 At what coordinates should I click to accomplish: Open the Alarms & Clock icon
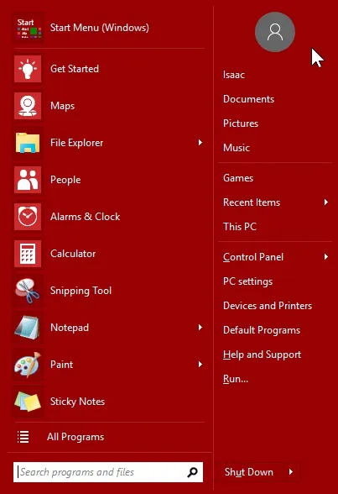[x=28, y=217]
